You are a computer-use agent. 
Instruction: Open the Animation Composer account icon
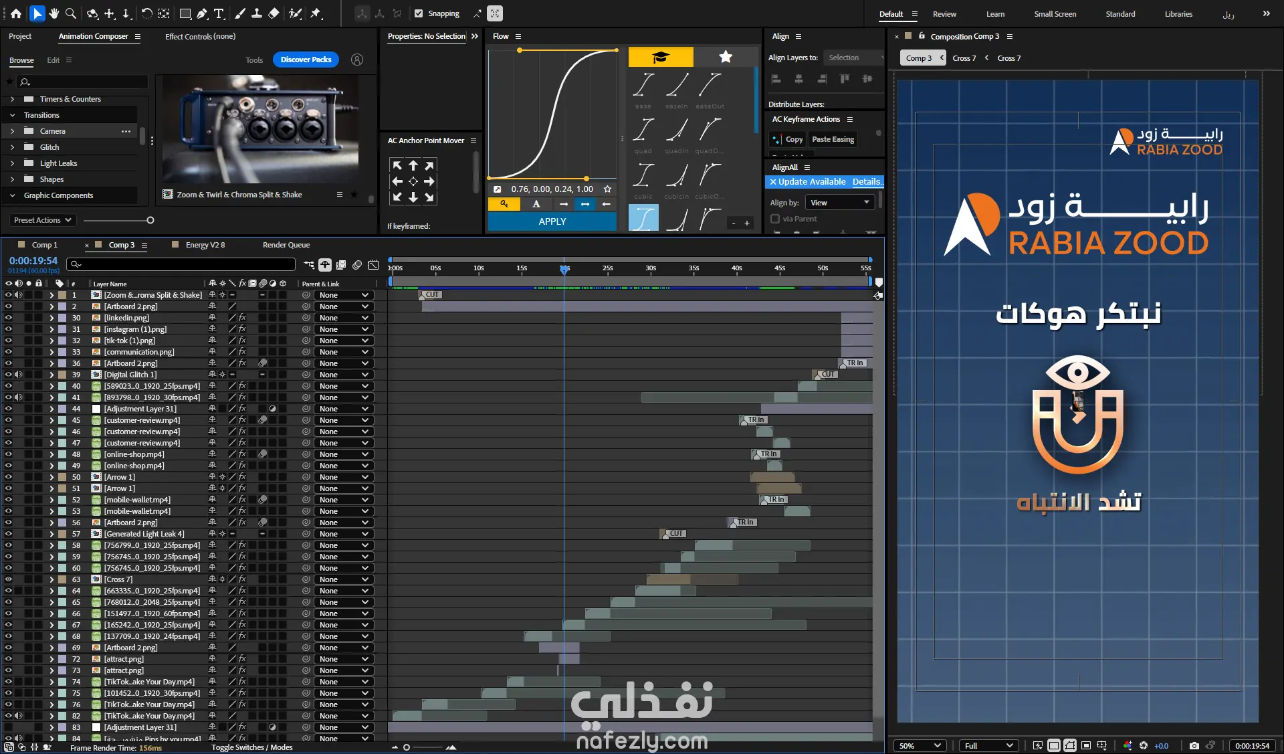coord(357,60)
